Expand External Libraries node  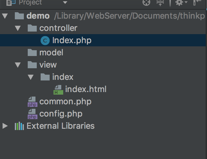5,126
